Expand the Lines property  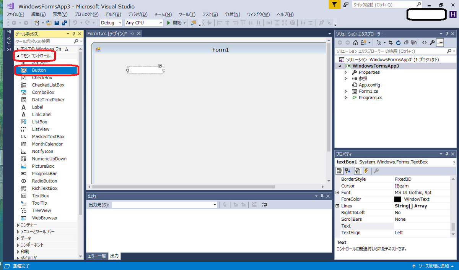[x=337, y=206]
